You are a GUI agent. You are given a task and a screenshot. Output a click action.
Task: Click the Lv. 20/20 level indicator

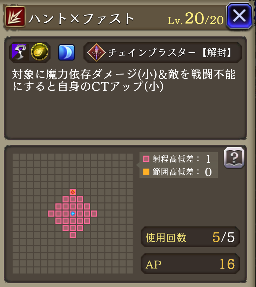point(196,19)
